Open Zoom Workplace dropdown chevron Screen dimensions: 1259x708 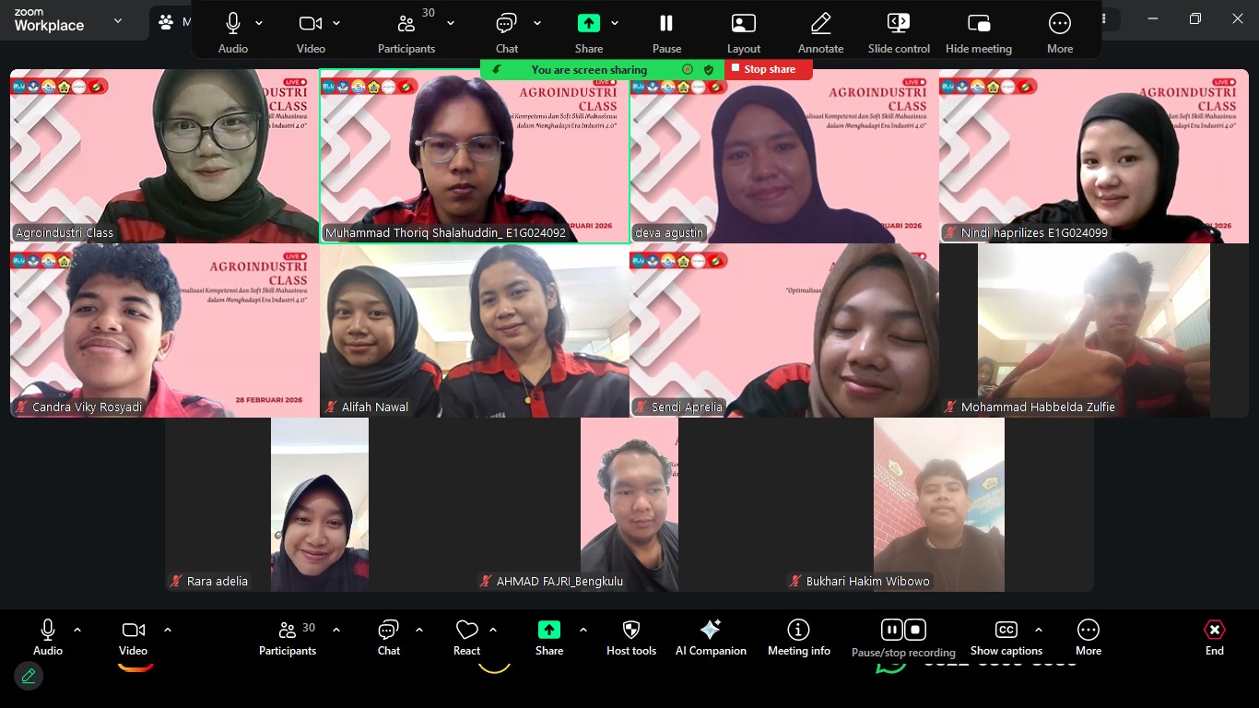(118, 21)
